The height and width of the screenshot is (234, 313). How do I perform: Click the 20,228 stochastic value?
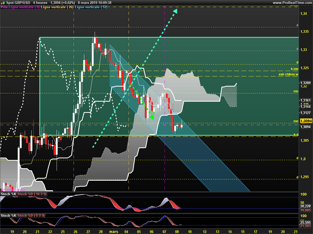tap(305, 206)
